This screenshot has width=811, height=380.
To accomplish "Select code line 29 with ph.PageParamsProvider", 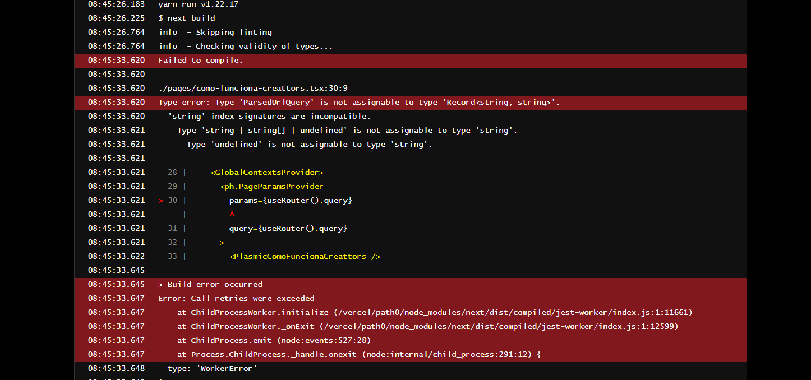I will pyautogui.click(x=271, y=187).
